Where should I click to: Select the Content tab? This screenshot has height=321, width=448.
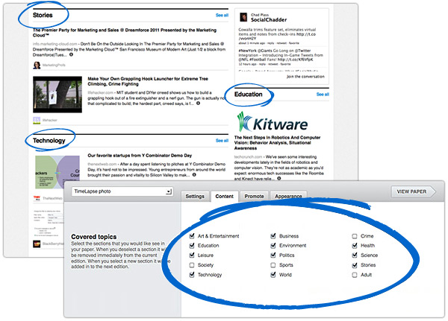click(224, 196)
